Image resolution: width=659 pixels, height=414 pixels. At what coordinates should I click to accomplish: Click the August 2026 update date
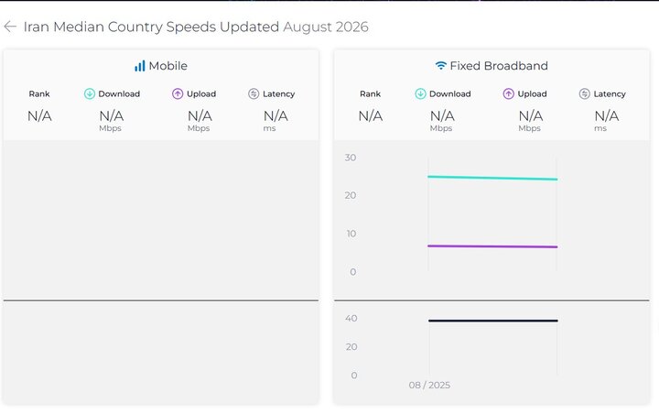326,27
